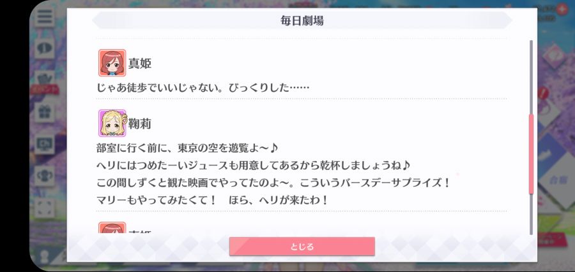The width and height of the screenshot is (575, 272).
Task: Click the pink scrollbar thumb
Action: click(531, 154)
